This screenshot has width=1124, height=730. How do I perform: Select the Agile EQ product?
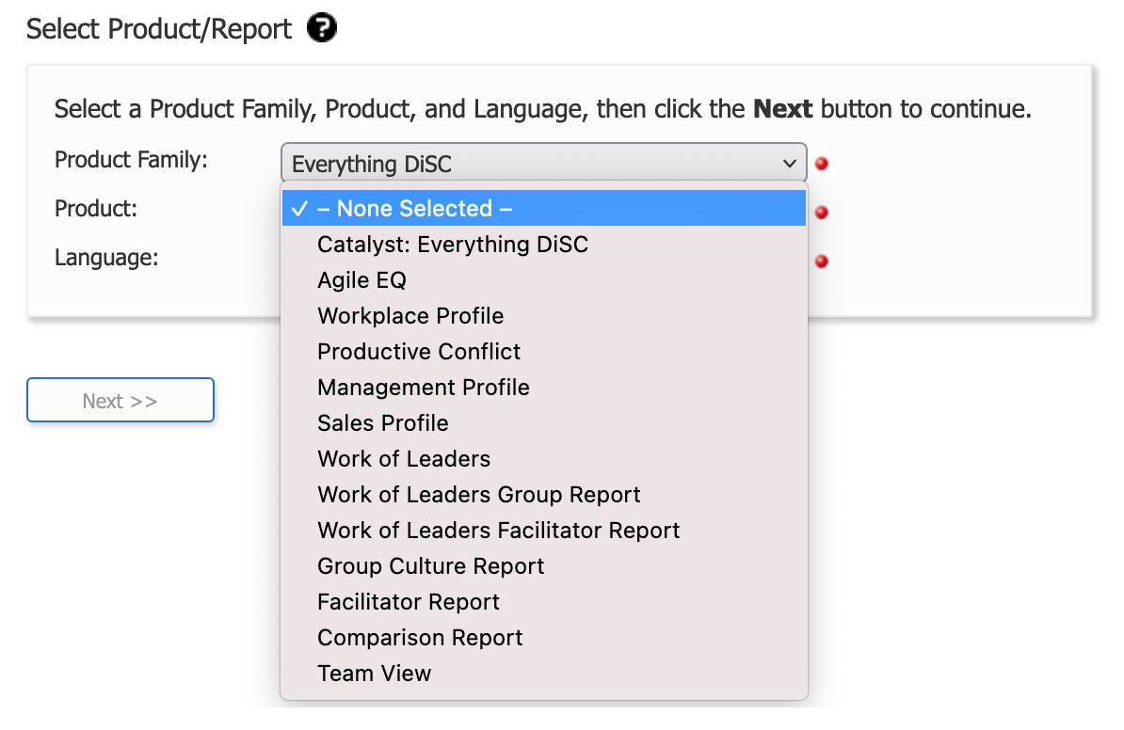(x=543, y=280)
